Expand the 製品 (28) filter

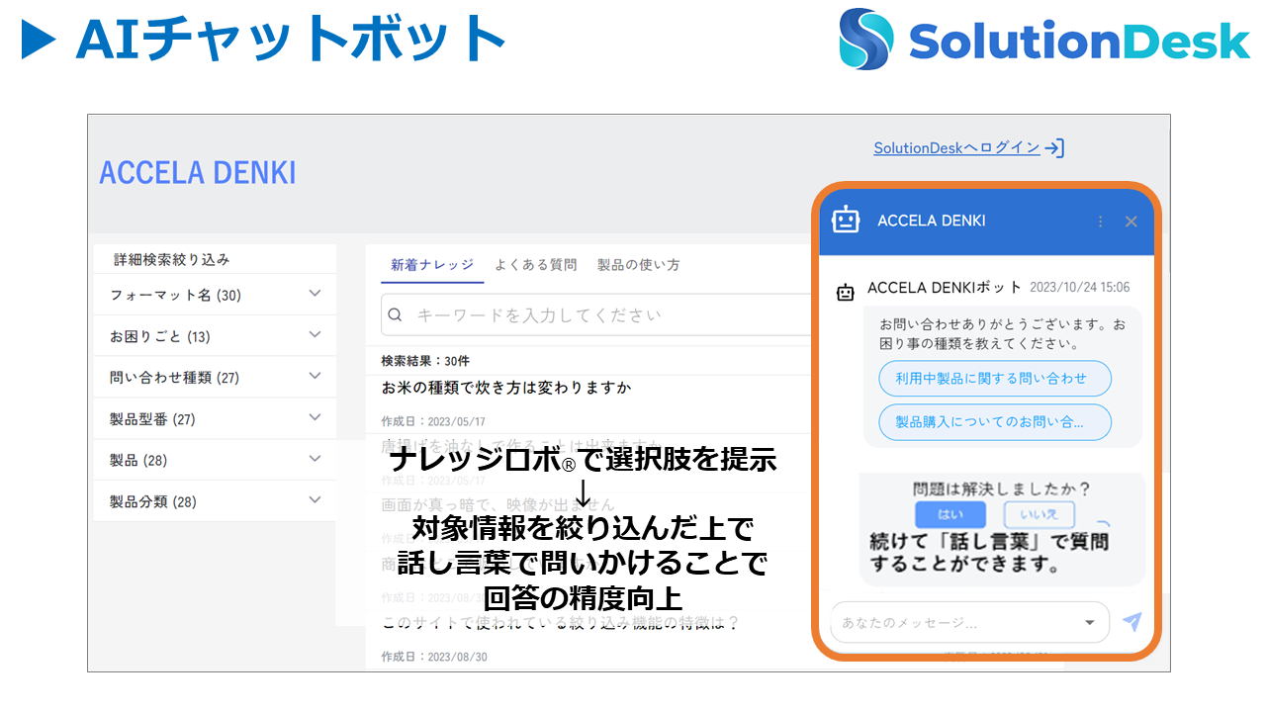215,460
